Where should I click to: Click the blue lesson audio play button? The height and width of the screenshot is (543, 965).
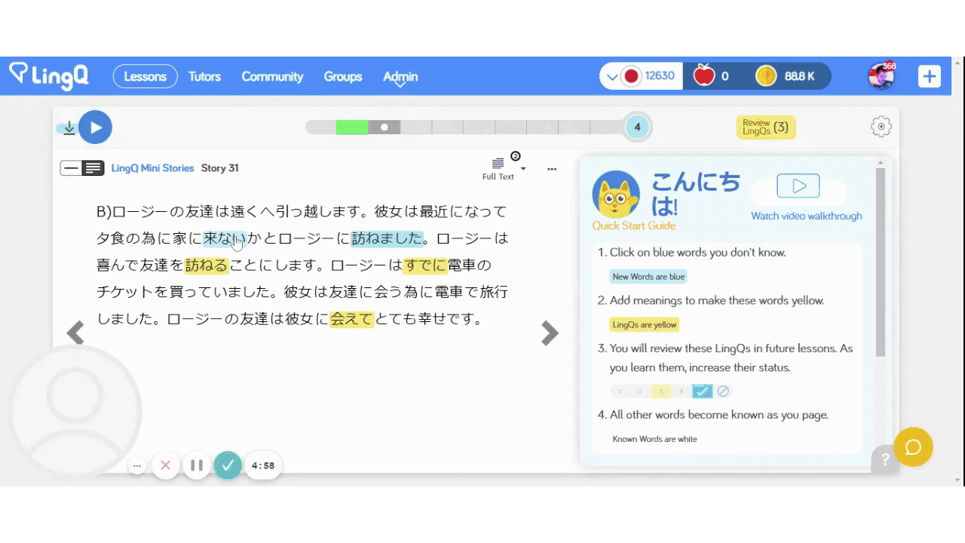point(95,127)
